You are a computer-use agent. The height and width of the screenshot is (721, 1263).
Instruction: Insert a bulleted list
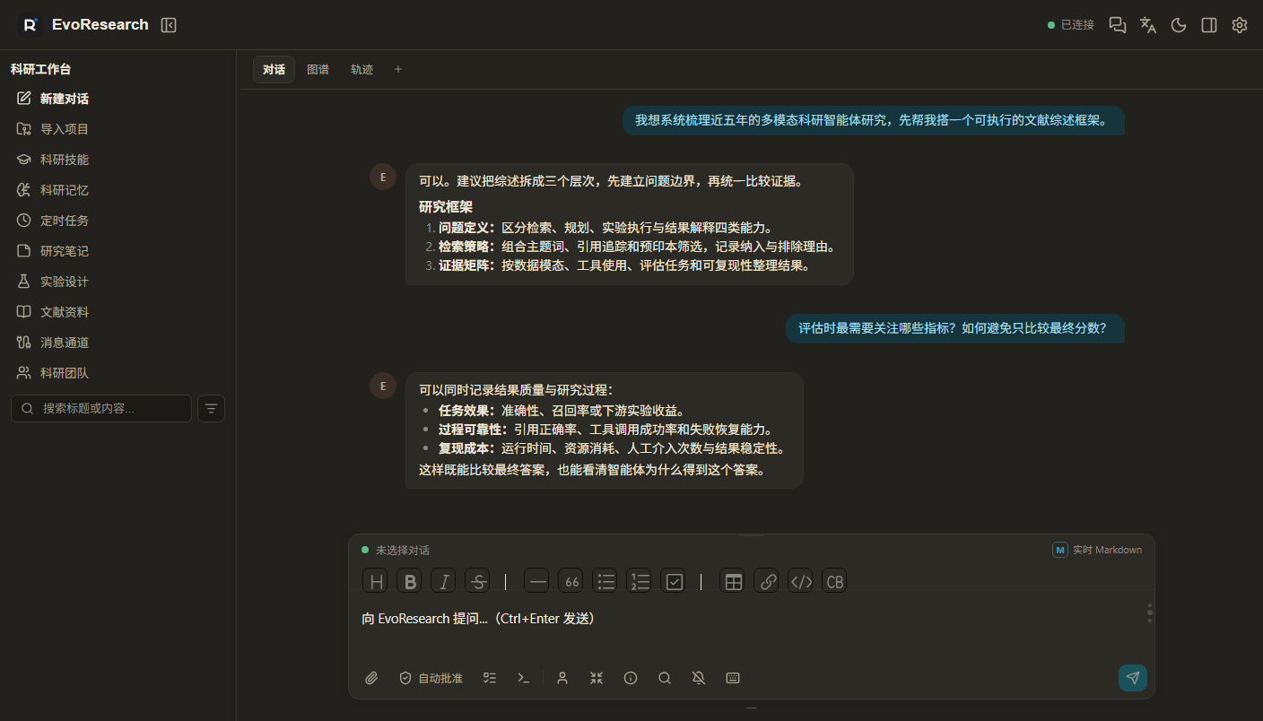605,581
